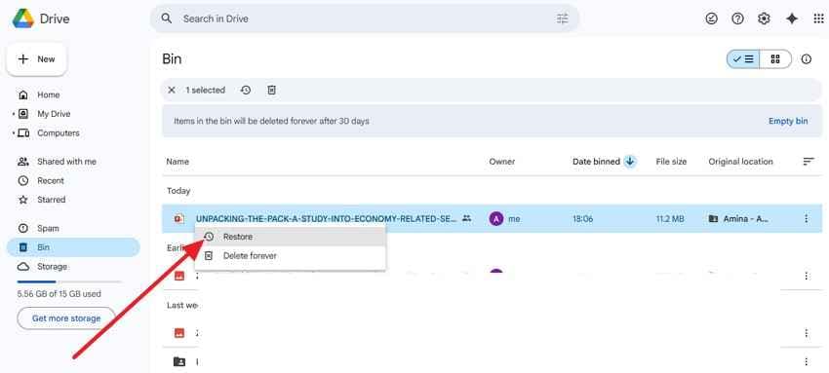Click Empty bin link

tap(788, 121)
